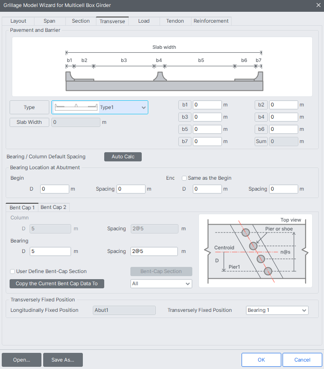Switch to the Layout tab
The image size is (324, 369).
[x=18, y=21]
